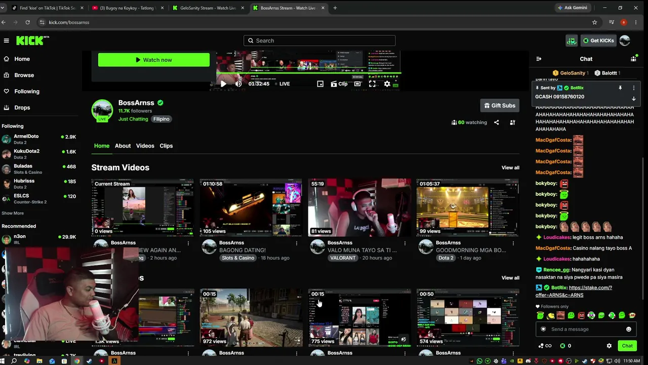648x365 pixels.
Task: Play the stream video
Action: click(x=223, y=84)
